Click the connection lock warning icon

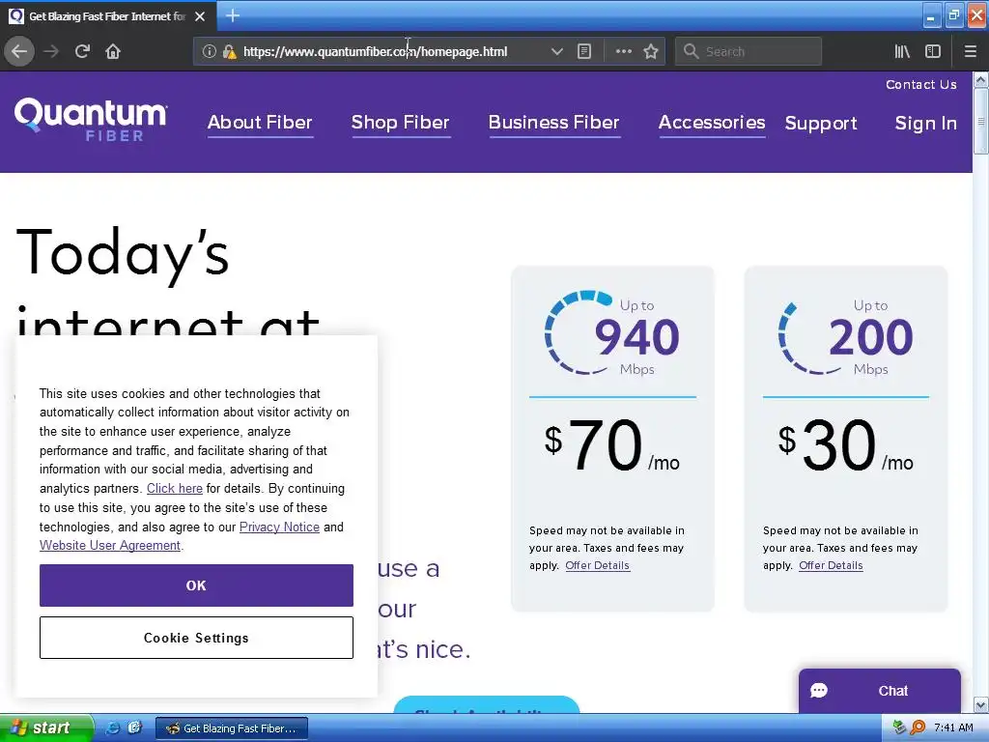pos(230,51)
